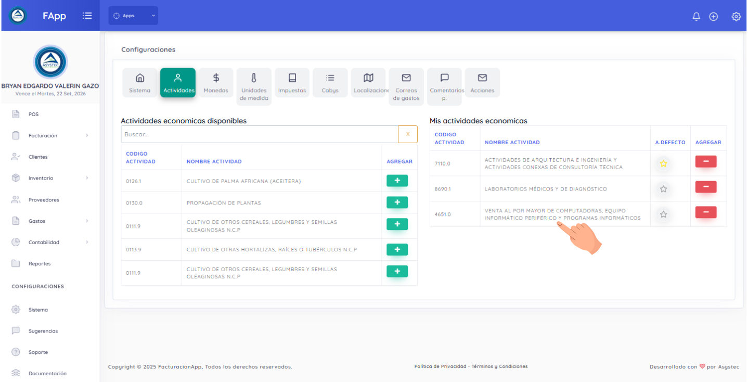Image resolution: width=748 pixels, height=382 pixels.
Task: Open the settings gear in top bar
Action: click(x=736, y=16)
